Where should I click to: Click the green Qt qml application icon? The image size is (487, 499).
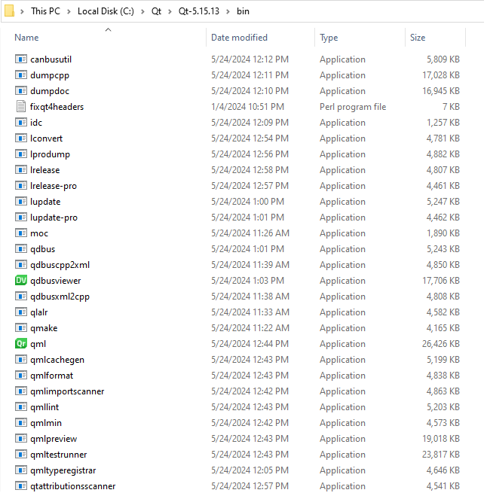(x=21, y=344)
